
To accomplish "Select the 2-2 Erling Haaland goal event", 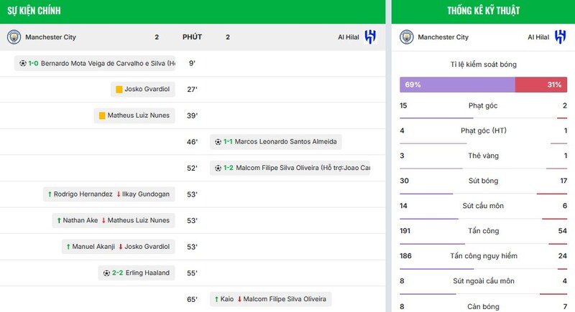I will pyautogui.click(x=137, y=273).
